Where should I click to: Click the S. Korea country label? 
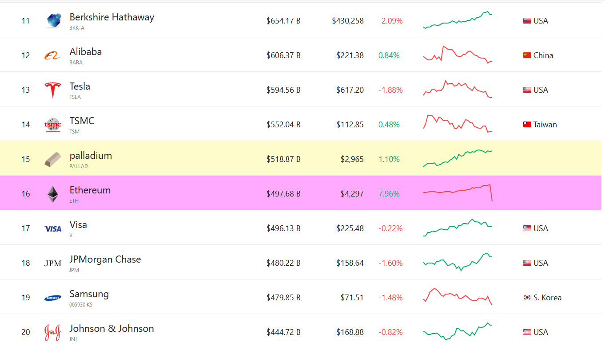547,298
